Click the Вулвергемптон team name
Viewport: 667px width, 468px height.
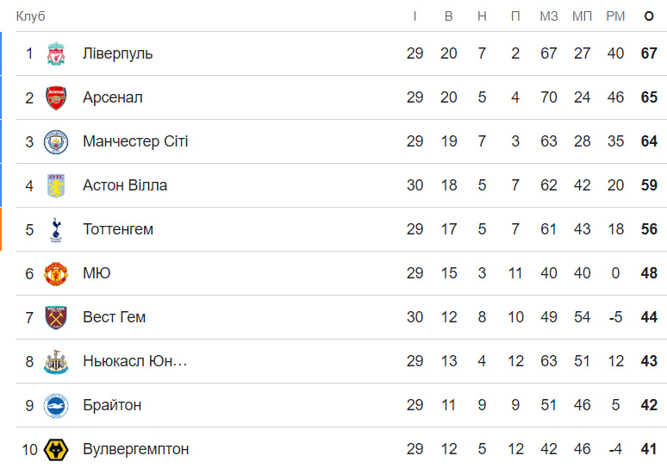pos(135,449)
